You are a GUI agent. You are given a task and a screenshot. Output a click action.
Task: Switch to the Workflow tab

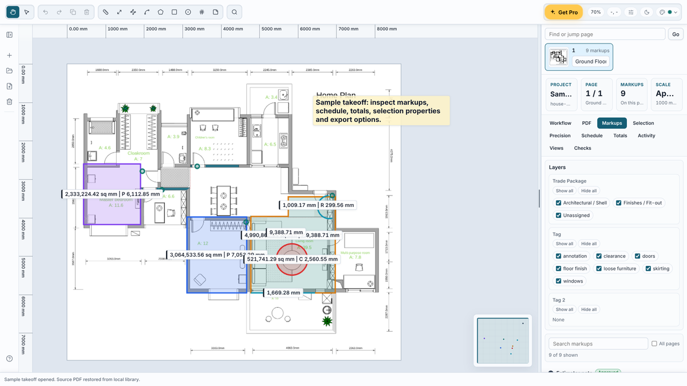click(560, 123)
